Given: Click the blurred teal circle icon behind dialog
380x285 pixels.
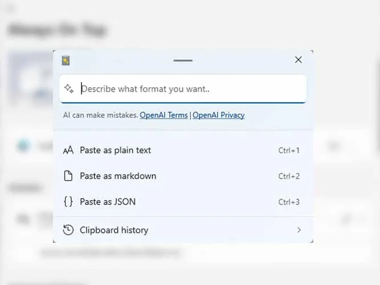Looking at the screenshot, I should point(23,146).
